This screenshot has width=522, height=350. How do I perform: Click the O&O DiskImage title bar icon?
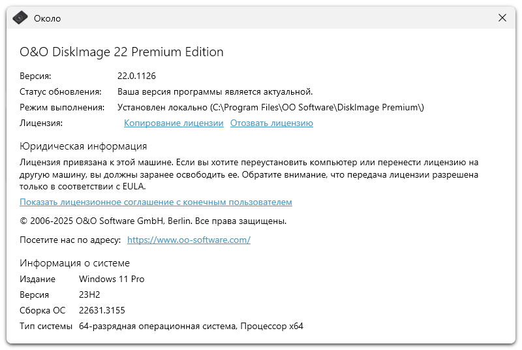tap(21, 18)
